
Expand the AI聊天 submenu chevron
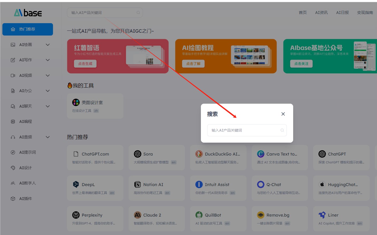point(48,106)
